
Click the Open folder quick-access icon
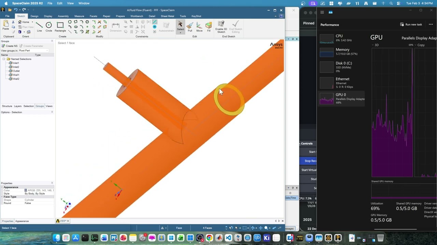(10, 10)
